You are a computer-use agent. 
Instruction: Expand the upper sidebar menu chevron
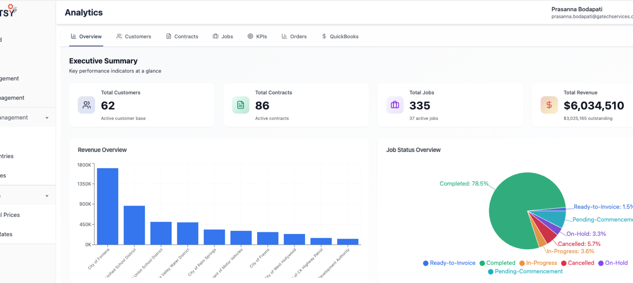coord(47,118)
